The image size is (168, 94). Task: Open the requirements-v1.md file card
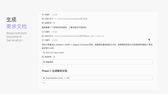pyautogui.click(x=97, y=78)
